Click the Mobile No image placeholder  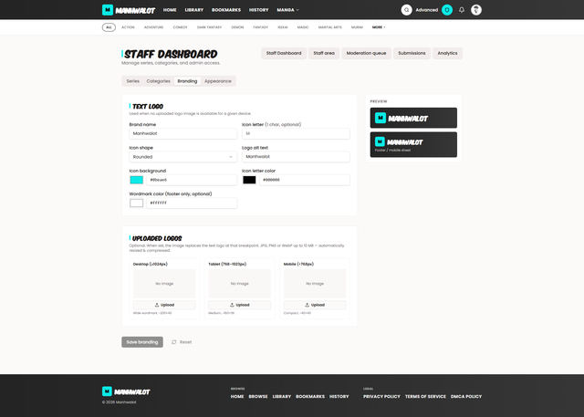(x=315, y=284)
